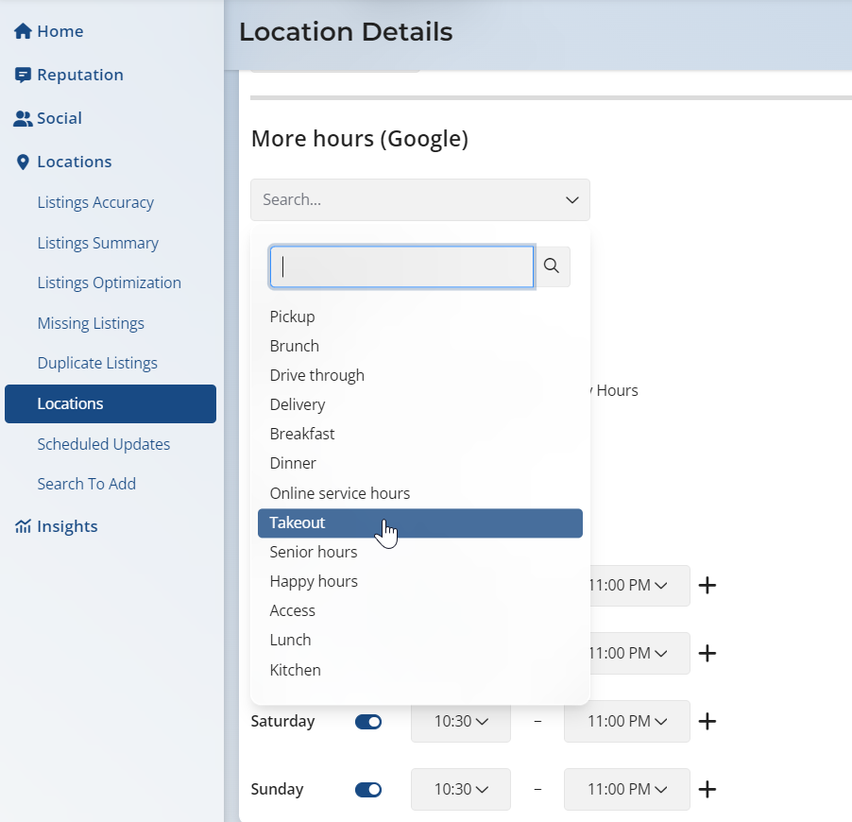Open Duplicate Listings in sidebar
Screen dimensions: 852x822
(x=97, y=363)
